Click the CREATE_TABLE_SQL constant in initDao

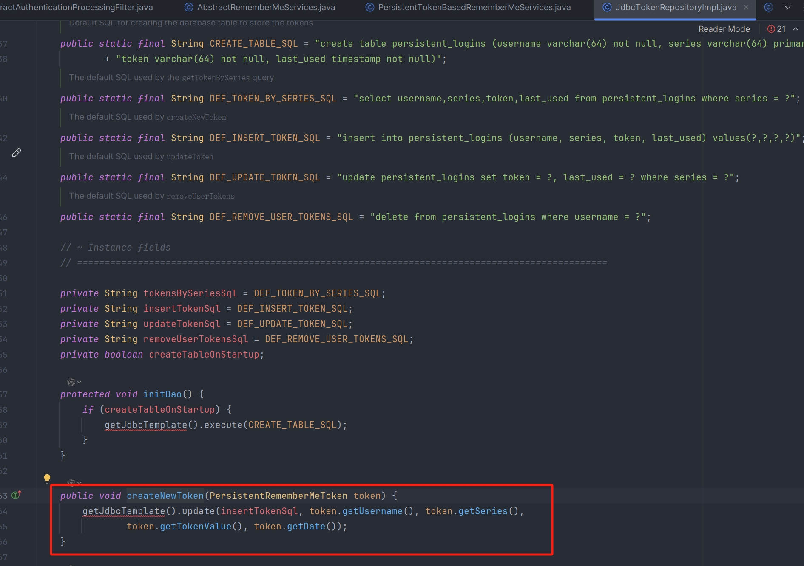(292, 425)
